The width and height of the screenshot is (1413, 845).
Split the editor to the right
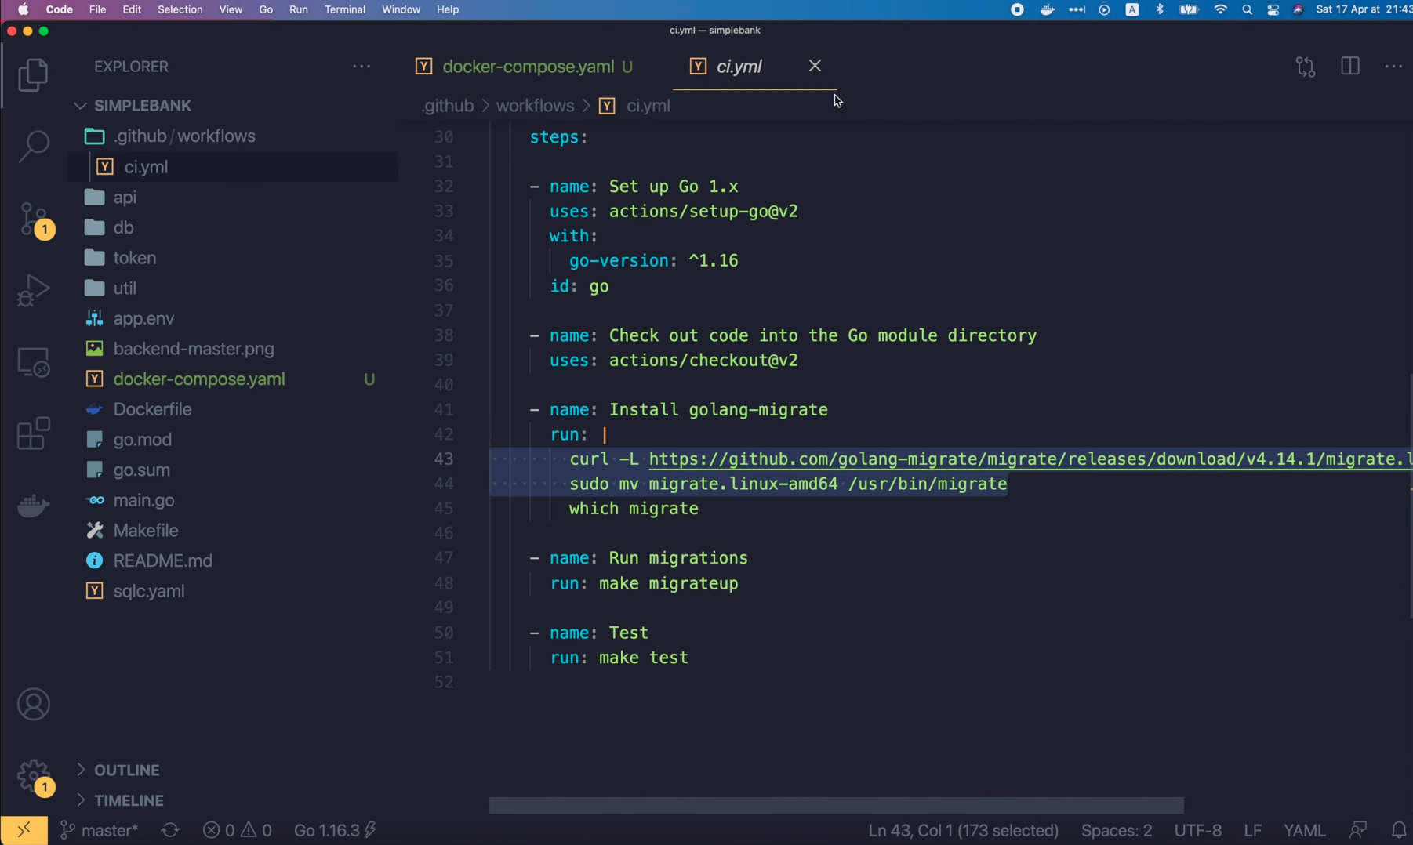(1349, 67)
